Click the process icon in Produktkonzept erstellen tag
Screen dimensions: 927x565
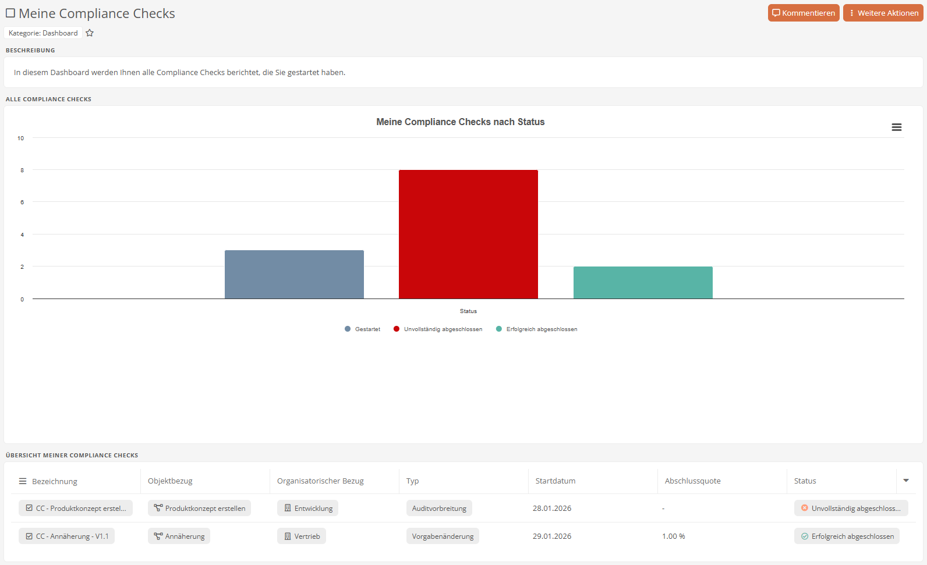[158, 508]
